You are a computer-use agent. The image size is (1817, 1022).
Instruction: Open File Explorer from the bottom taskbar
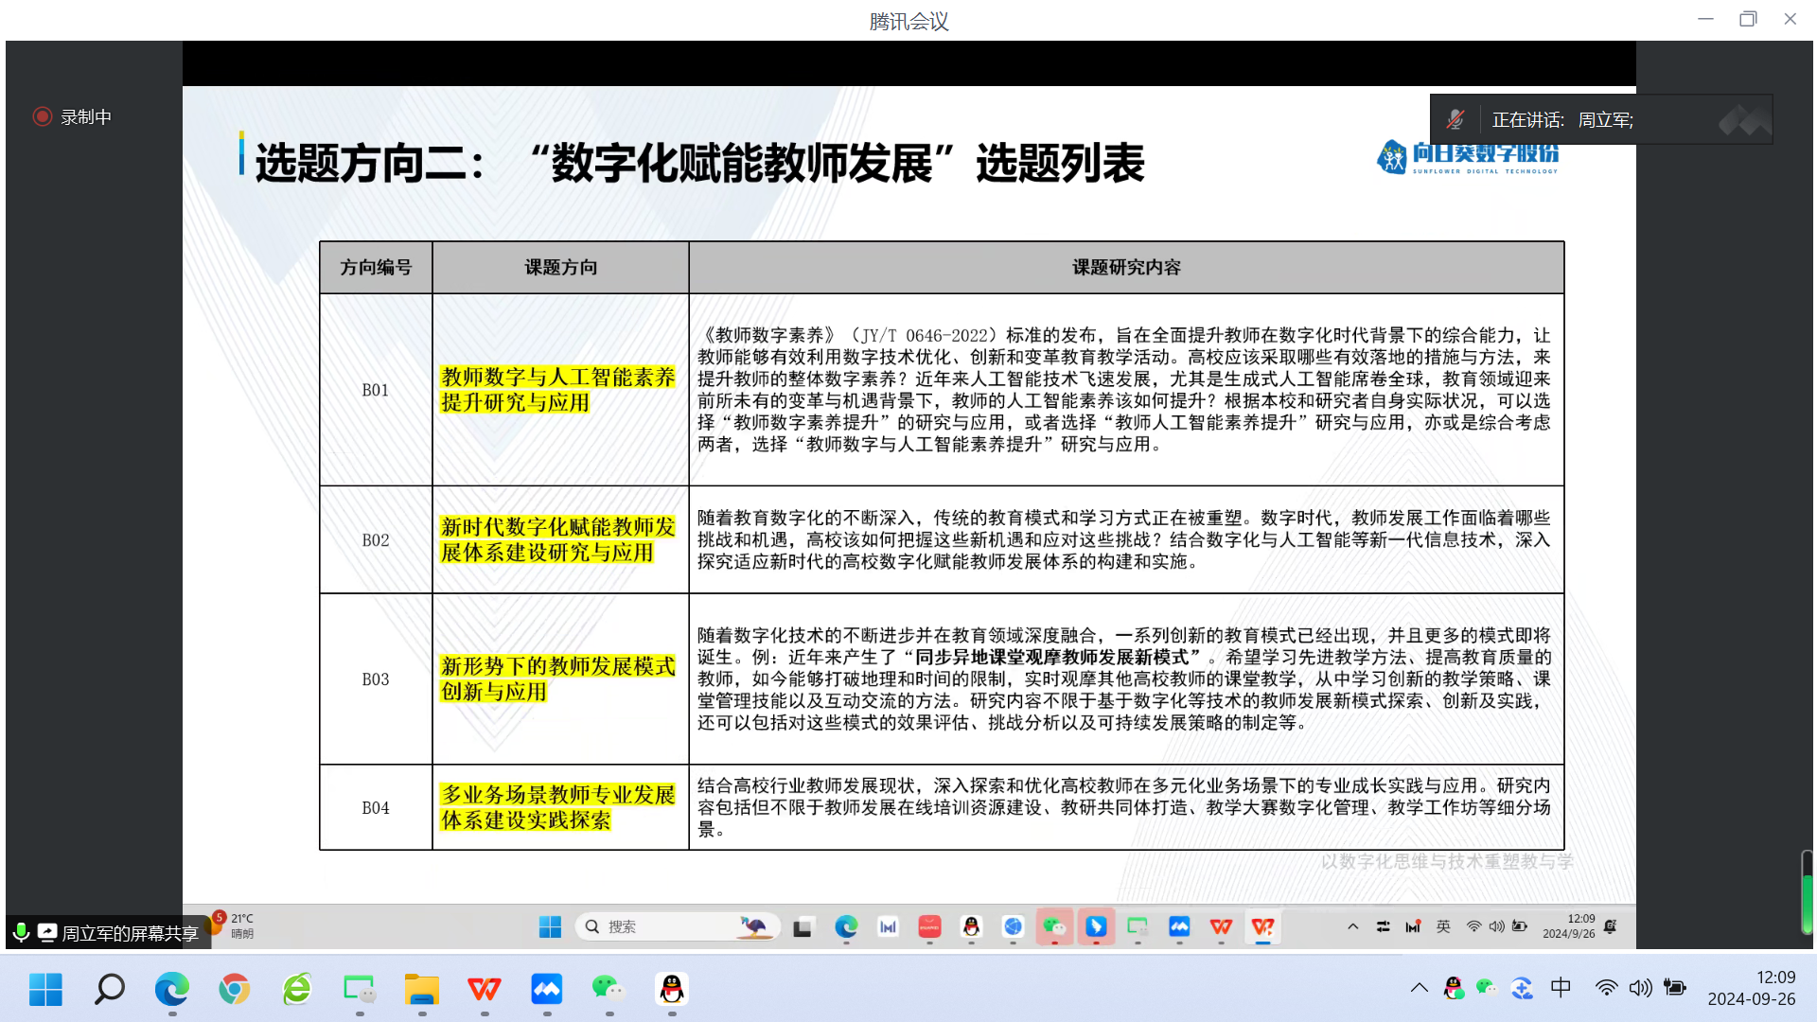[422, 990]
